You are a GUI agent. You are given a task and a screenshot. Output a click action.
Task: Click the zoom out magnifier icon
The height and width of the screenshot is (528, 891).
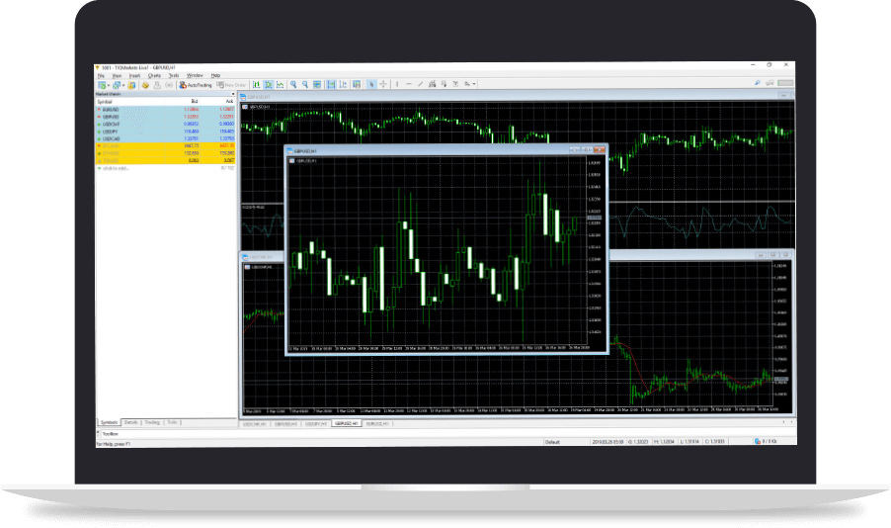coord(306,85)
